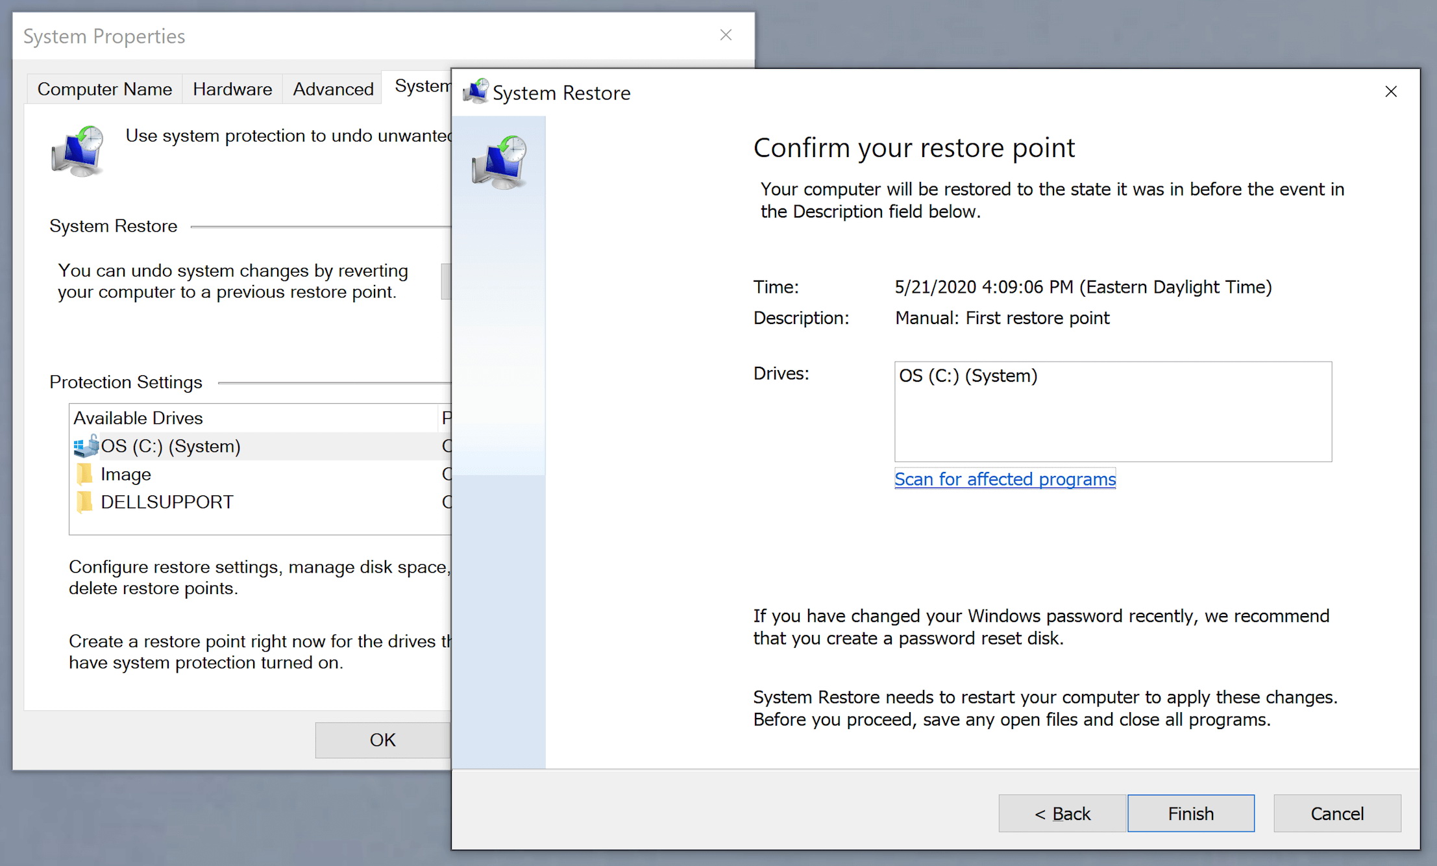Image resolution: width=1437 pixels, height=866 pixels.
Task: Click OS (C:) entry in Drives box
Action: [968, 376]
